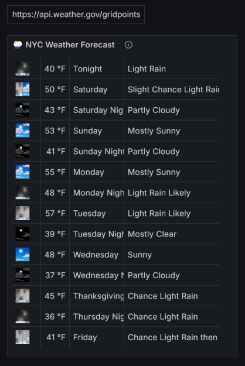Click the Friday forecast weather icon
This screenshot has width=245, height=366.
[x=22, y=337]
